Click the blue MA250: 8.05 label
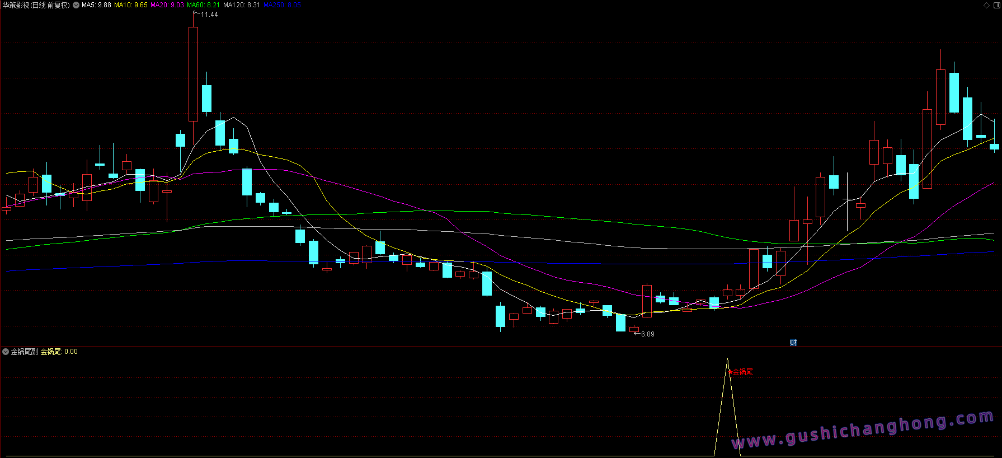The image size is (1002, 458). coord(283,5)
